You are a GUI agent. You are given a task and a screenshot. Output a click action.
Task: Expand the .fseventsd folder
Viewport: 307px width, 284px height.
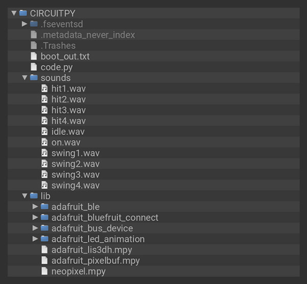point(25,24)
